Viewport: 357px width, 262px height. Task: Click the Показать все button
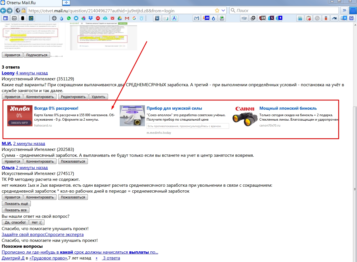(x=16, y=210)
